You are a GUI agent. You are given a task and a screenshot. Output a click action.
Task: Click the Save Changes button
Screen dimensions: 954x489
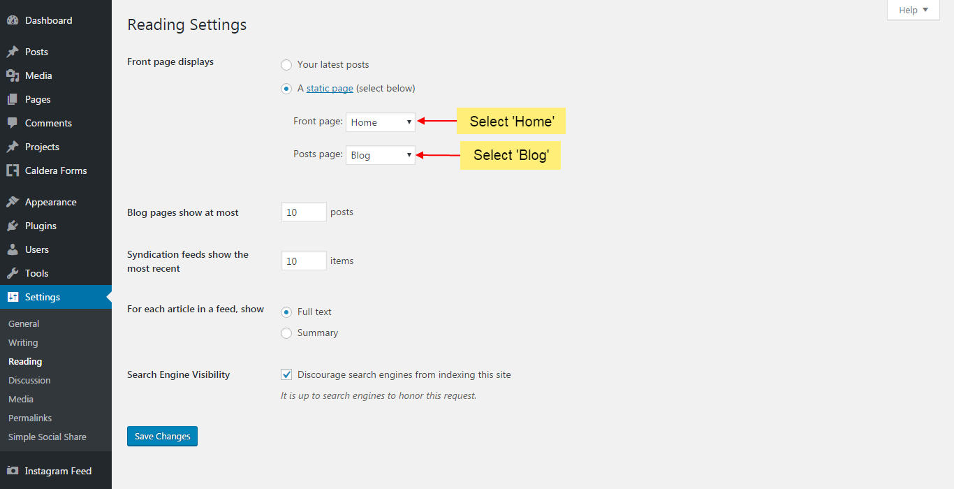click(x=162, y=436)
